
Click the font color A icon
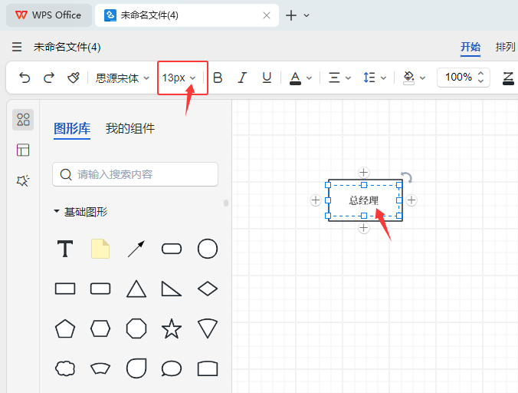pos(295,78)
